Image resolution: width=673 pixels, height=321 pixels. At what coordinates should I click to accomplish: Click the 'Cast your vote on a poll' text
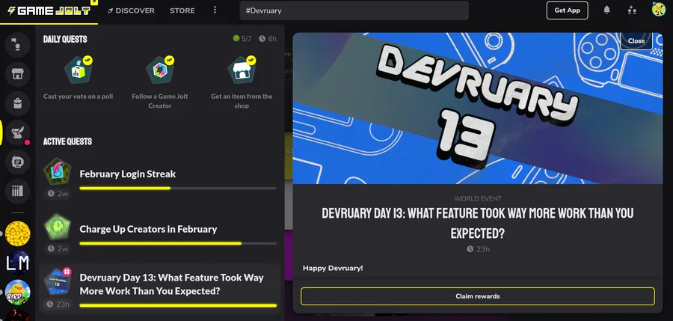[78, 97]
